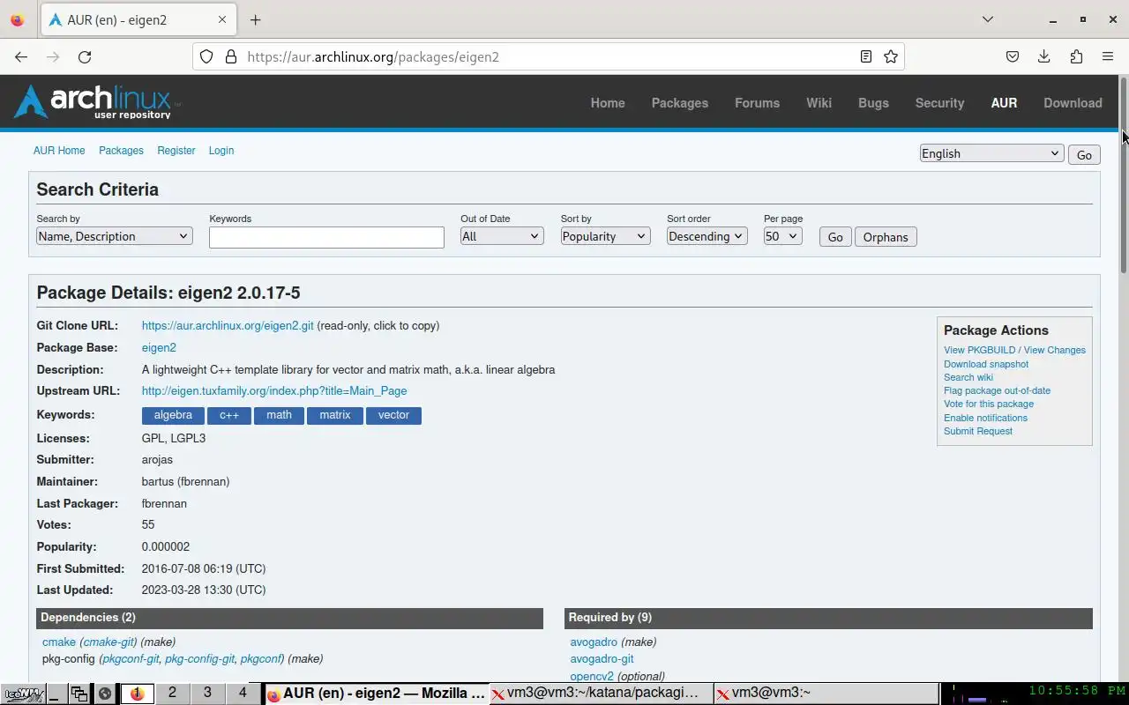
Task: Click the matrix keyword tag
Action: pos(335,415)
